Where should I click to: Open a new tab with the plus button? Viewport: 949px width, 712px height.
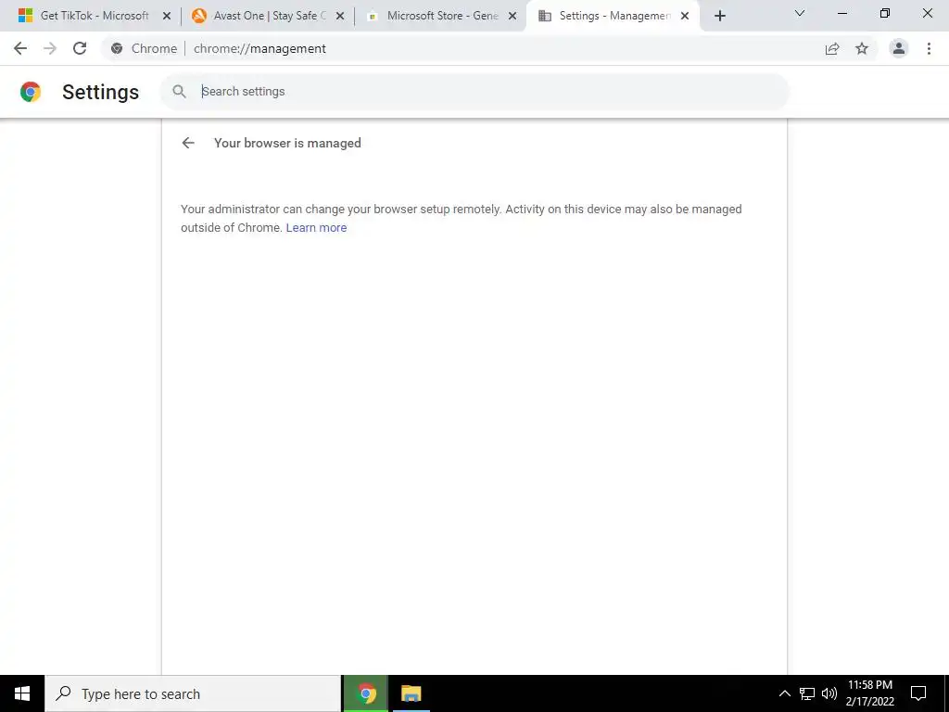point(719,16)
